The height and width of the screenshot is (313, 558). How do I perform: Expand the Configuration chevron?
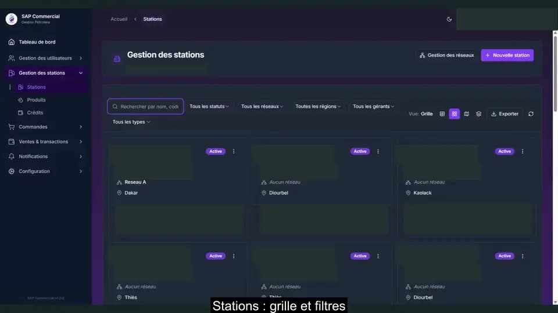(x=81, y=172)
